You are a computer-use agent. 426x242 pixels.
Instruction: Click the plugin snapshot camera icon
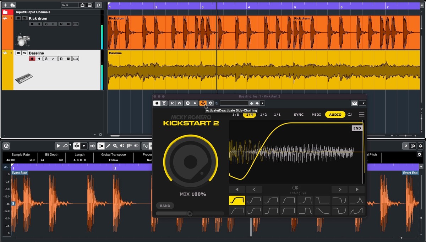pos(354,103)
